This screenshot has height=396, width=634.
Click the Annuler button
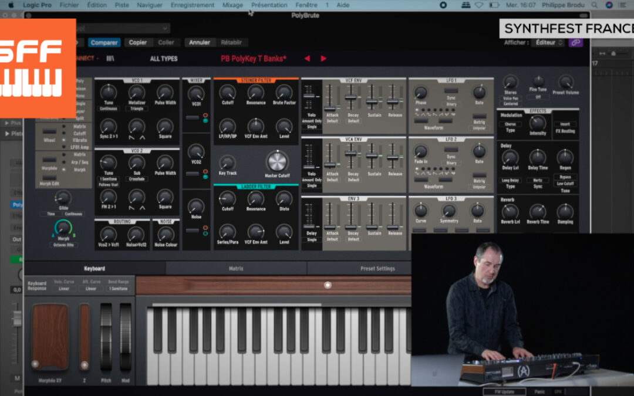(x=200, y=42)
